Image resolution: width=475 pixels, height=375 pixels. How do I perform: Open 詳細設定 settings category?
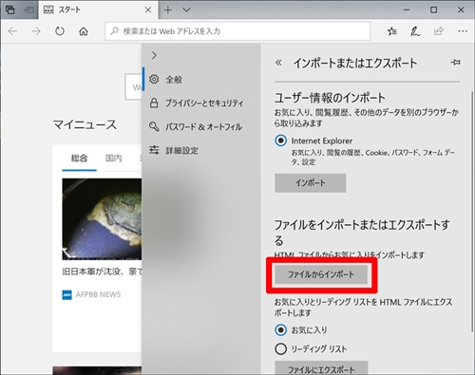tap(201, 150)
